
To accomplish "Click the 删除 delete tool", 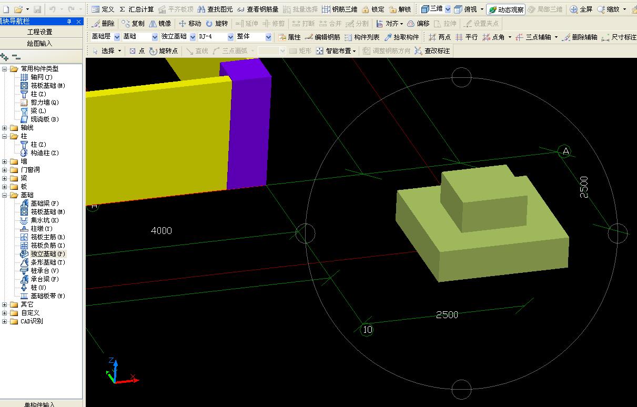I will 103,24.
